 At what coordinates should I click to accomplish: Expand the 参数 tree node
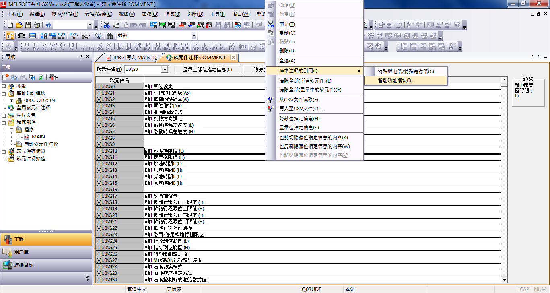tap(4, 86)
